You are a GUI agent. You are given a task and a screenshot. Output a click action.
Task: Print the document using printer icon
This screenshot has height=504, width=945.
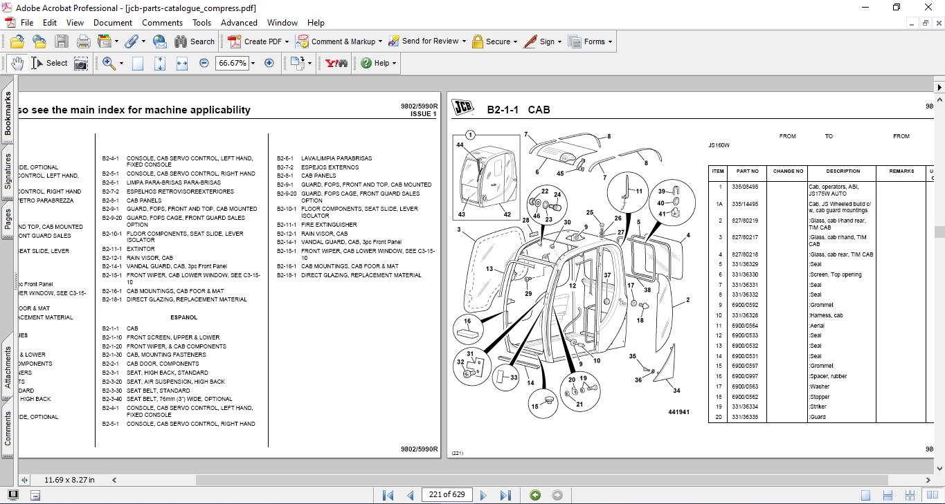(x=83, y=41)
